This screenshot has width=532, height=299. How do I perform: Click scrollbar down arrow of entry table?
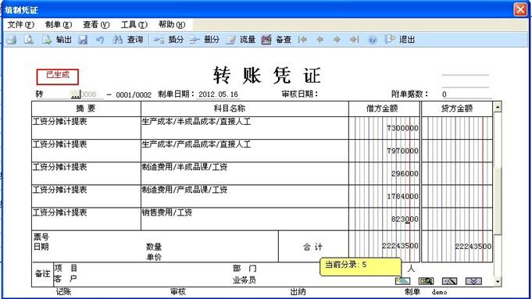[x=498, y=281]
